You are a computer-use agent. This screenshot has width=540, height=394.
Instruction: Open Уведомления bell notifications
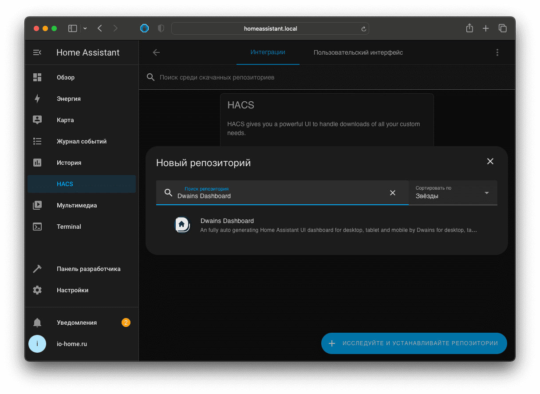coord(76,322)
